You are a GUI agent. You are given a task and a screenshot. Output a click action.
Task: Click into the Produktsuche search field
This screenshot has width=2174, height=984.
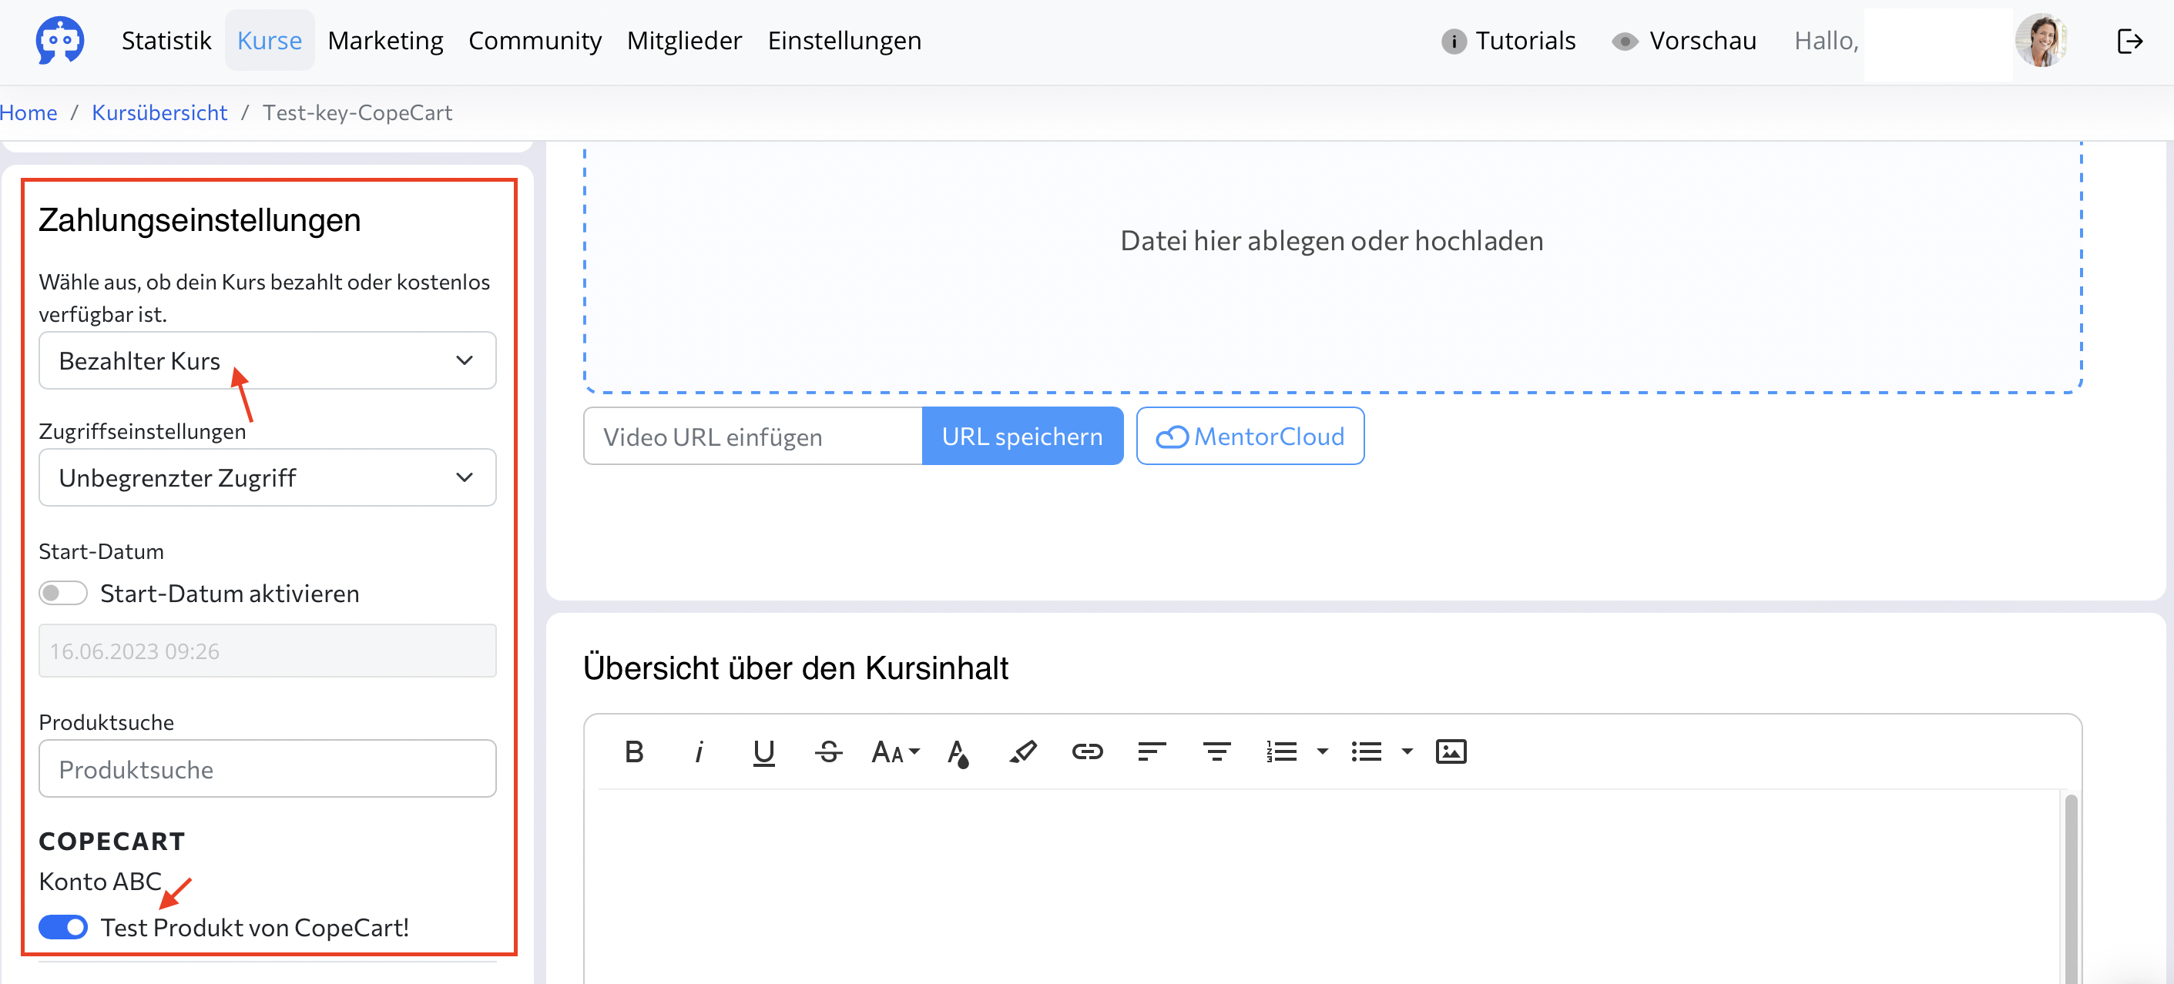tap(267, 769)
